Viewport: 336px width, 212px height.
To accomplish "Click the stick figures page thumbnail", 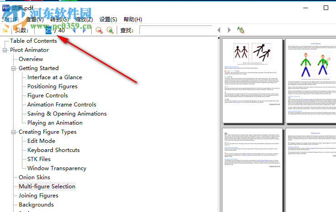I will point(252,81).
